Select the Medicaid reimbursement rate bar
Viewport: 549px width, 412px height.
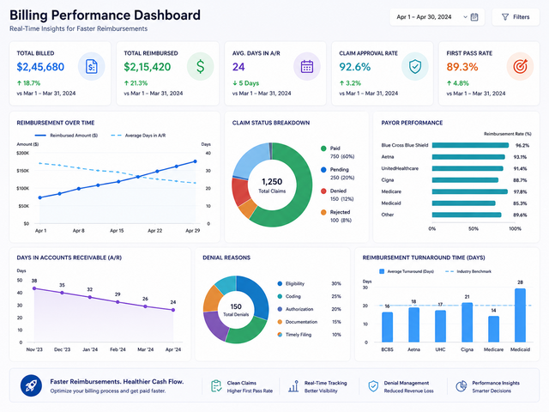(464, 203)
